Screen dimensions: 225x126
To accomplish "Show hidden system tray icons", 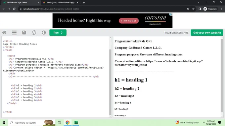I will (203, 123).
